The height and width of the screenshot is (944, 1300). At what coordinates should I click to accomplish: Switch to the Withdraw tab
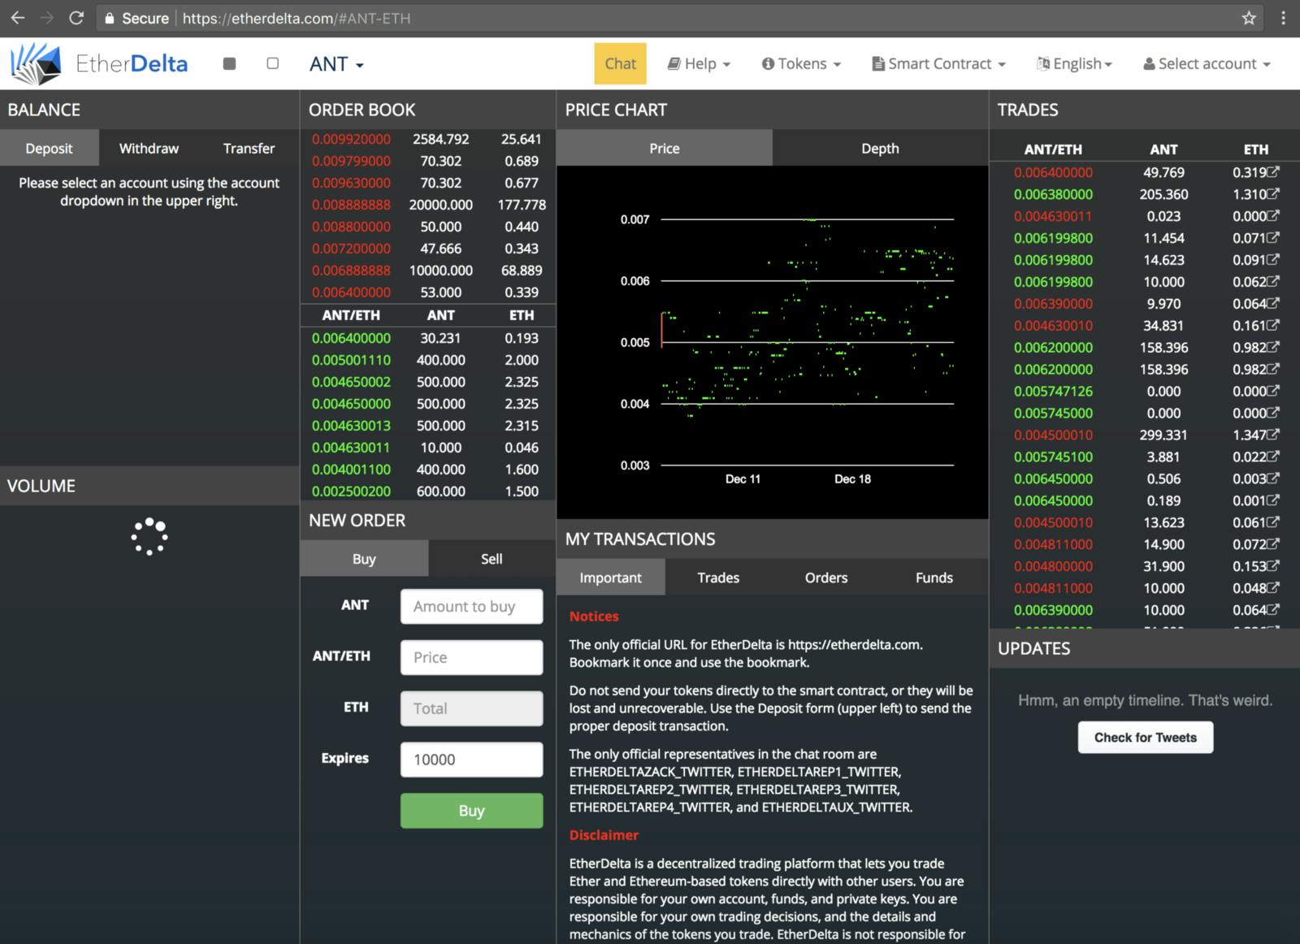coord(148,148)
